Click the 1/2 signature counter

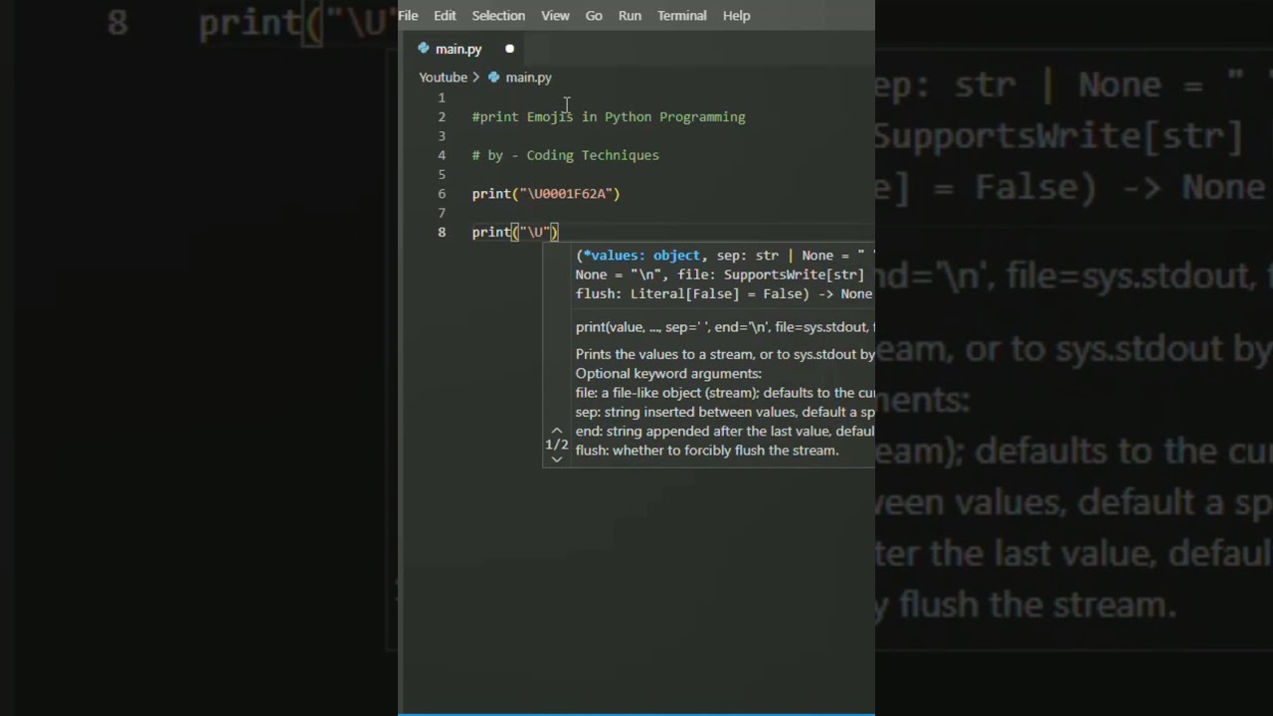557,445
